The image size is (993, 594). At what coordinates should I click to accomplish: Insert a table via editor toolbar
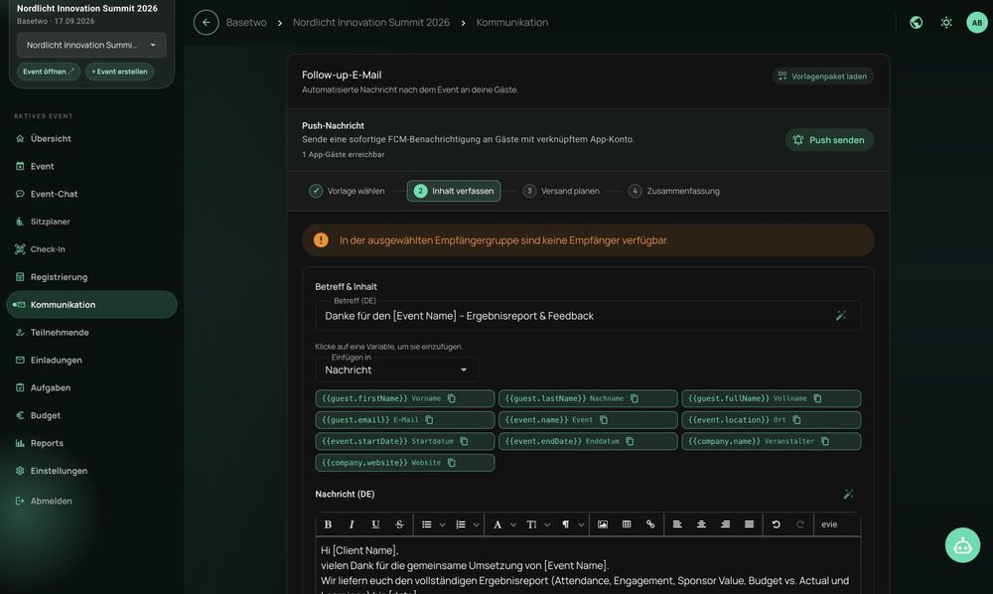coord(627,524)
